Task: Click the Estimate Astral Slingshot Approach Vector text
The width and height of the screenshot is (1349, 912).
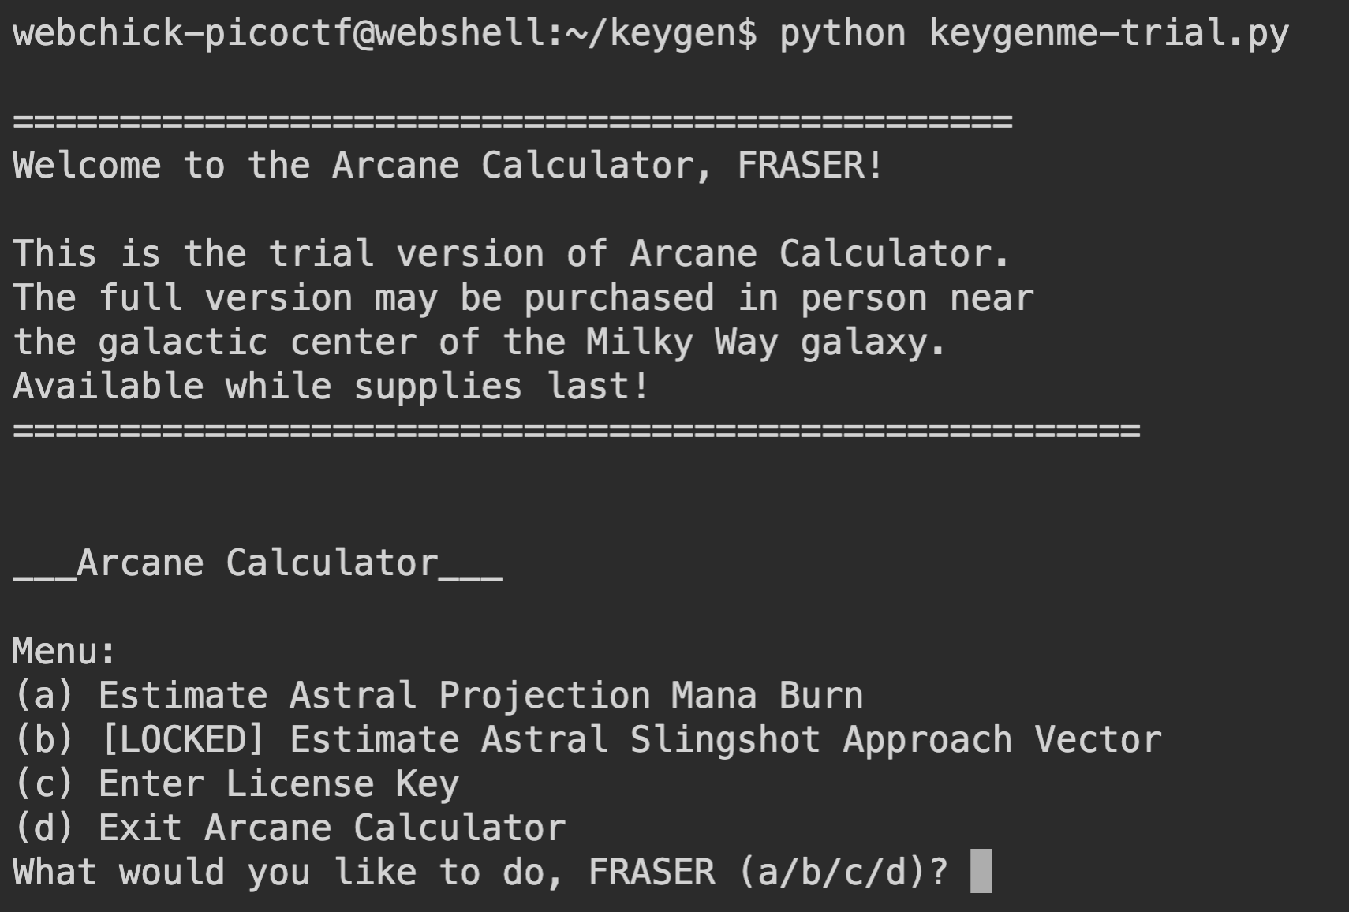Action: click(x=726, y=740)
